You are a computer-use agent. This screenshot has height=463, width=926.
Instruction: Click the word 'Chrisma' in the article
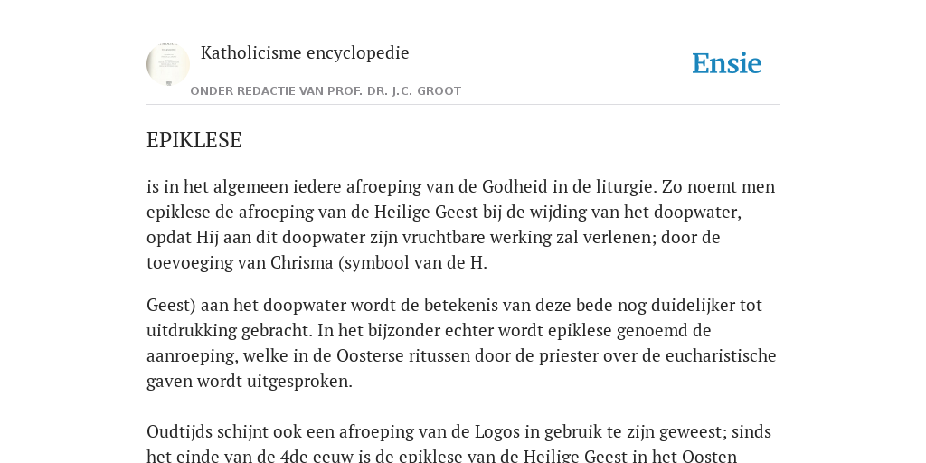tap(302, 263)
